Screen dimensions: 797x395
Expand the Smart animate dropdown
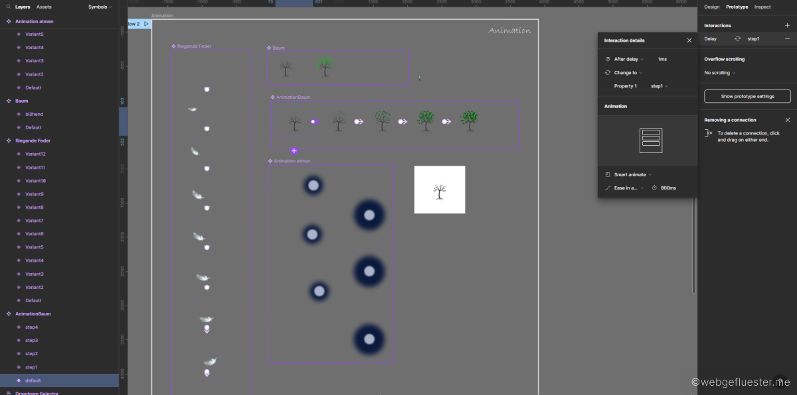click(x=632, y=175)
